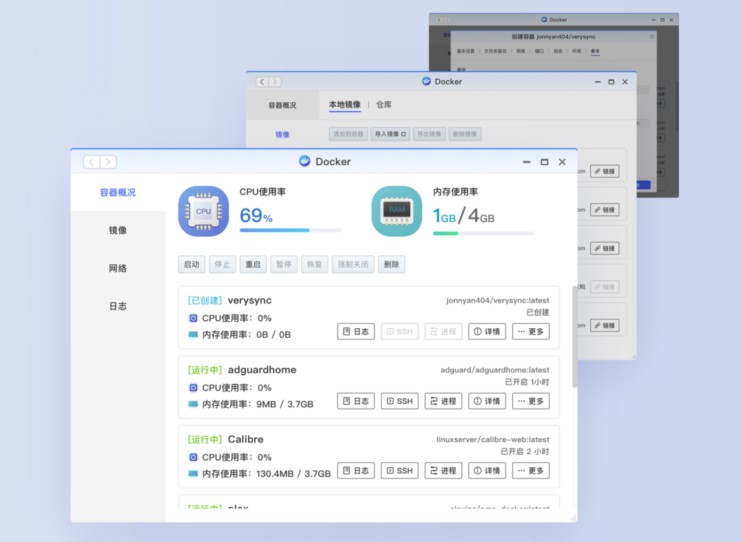Click verysync CPU usage chip icon
The image size is (742, 542).
pyautogui.click(x=193, y=318)
